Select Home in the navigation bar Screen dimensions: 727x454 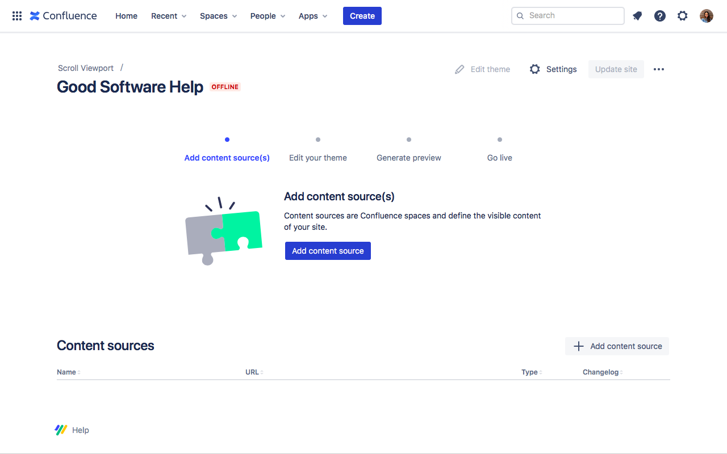tap(126, 16)
